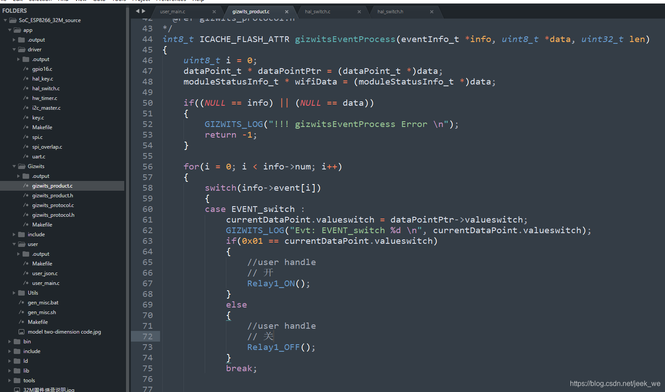Screen dimensions: 665x392
Task: Click line number 72 in gutter
Action: (x=147, y=337)
